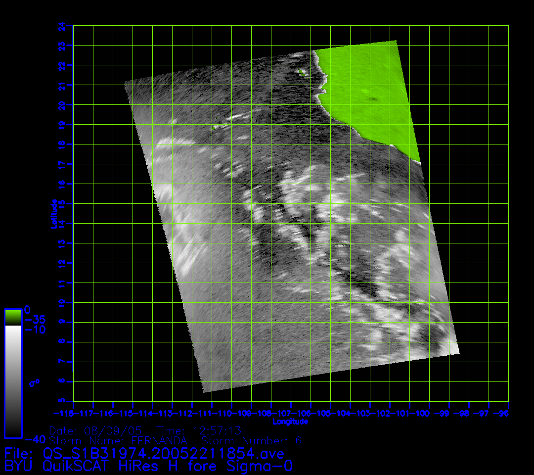Screen dimensions: 534x475
Task: Click the -118 longitude tick label
Action: point(63,413)
